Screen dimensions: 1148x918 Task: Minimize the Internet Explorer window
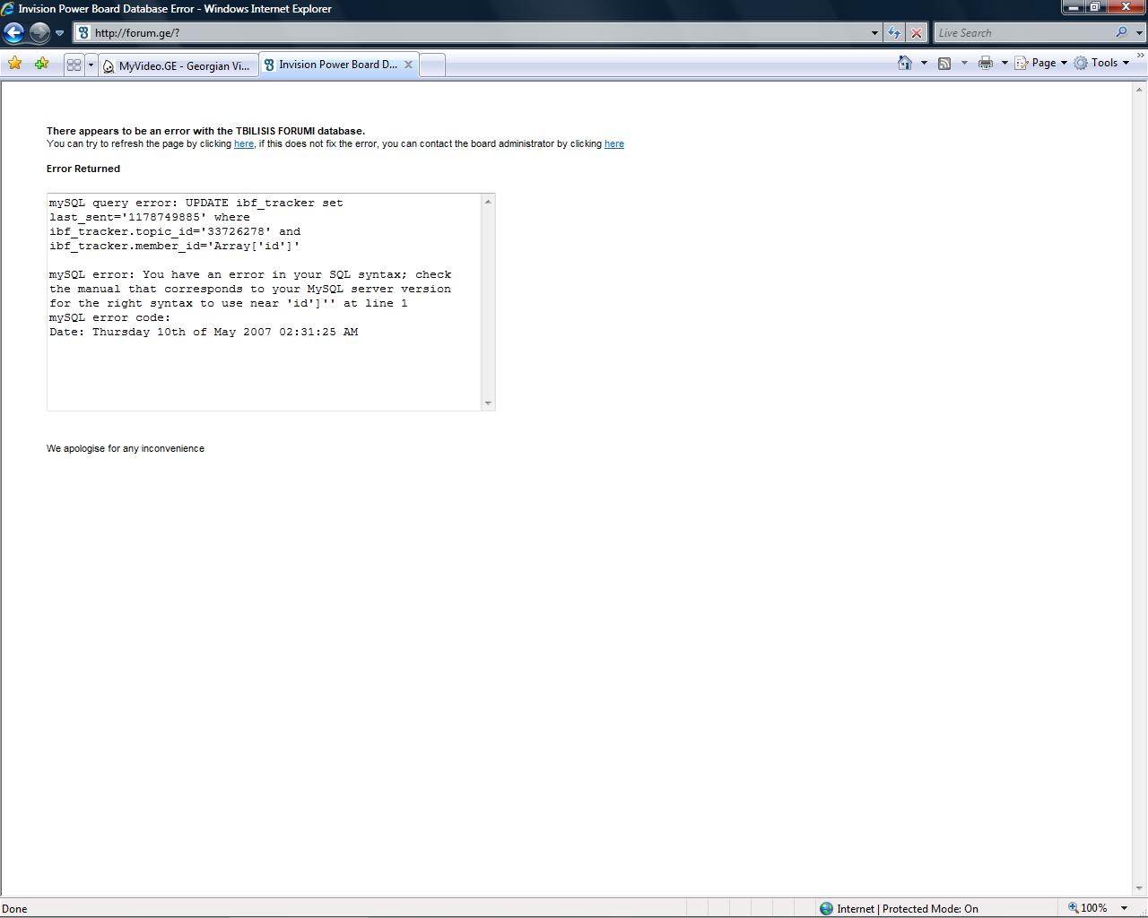click(1073, 7)
